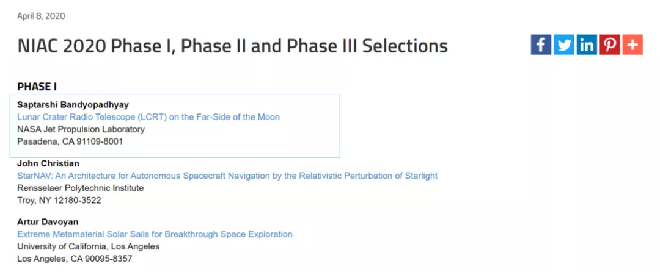Open the StarNAV architecture link

click(x=227, y=176)
